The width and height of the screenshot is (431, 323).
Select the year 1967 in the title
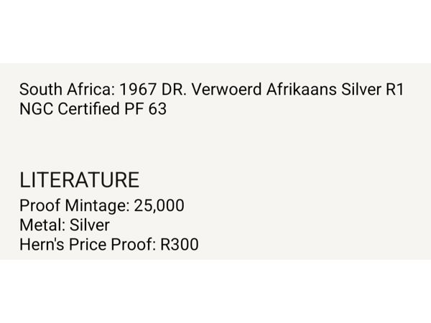(x=138, y=90)
